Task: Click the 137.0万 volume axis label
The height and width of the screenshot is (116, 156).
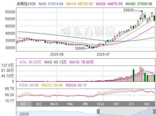Action: click(x=8, y=66)
